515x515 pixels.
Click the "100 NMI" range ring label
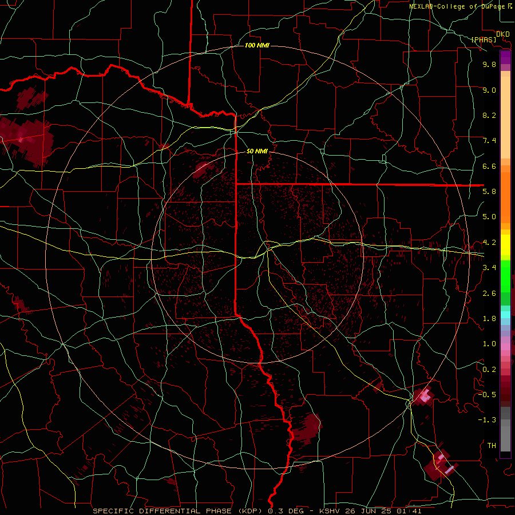[257, 45]
